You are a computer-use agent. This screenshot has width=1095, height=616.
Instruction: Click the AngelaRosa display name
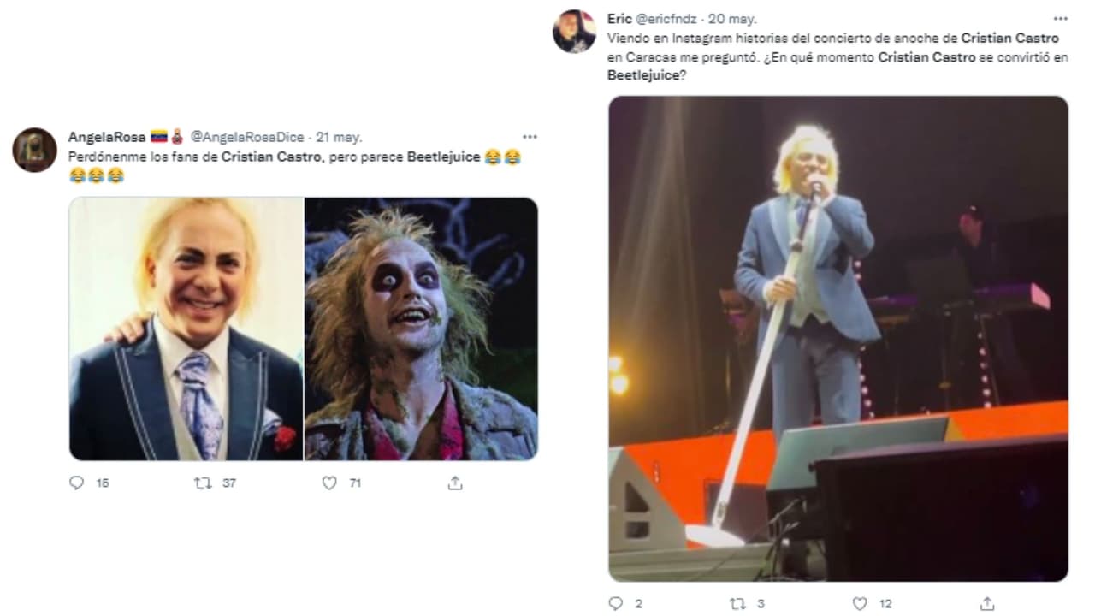coord(106,137)
